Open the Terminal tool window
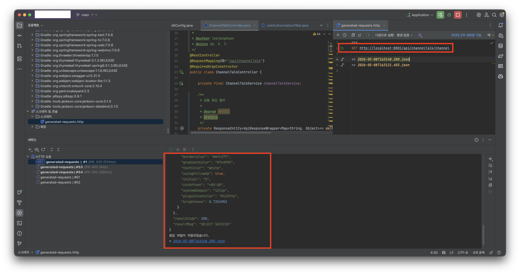This screenshot has height=275, width=520. click(x=19, y=223)
